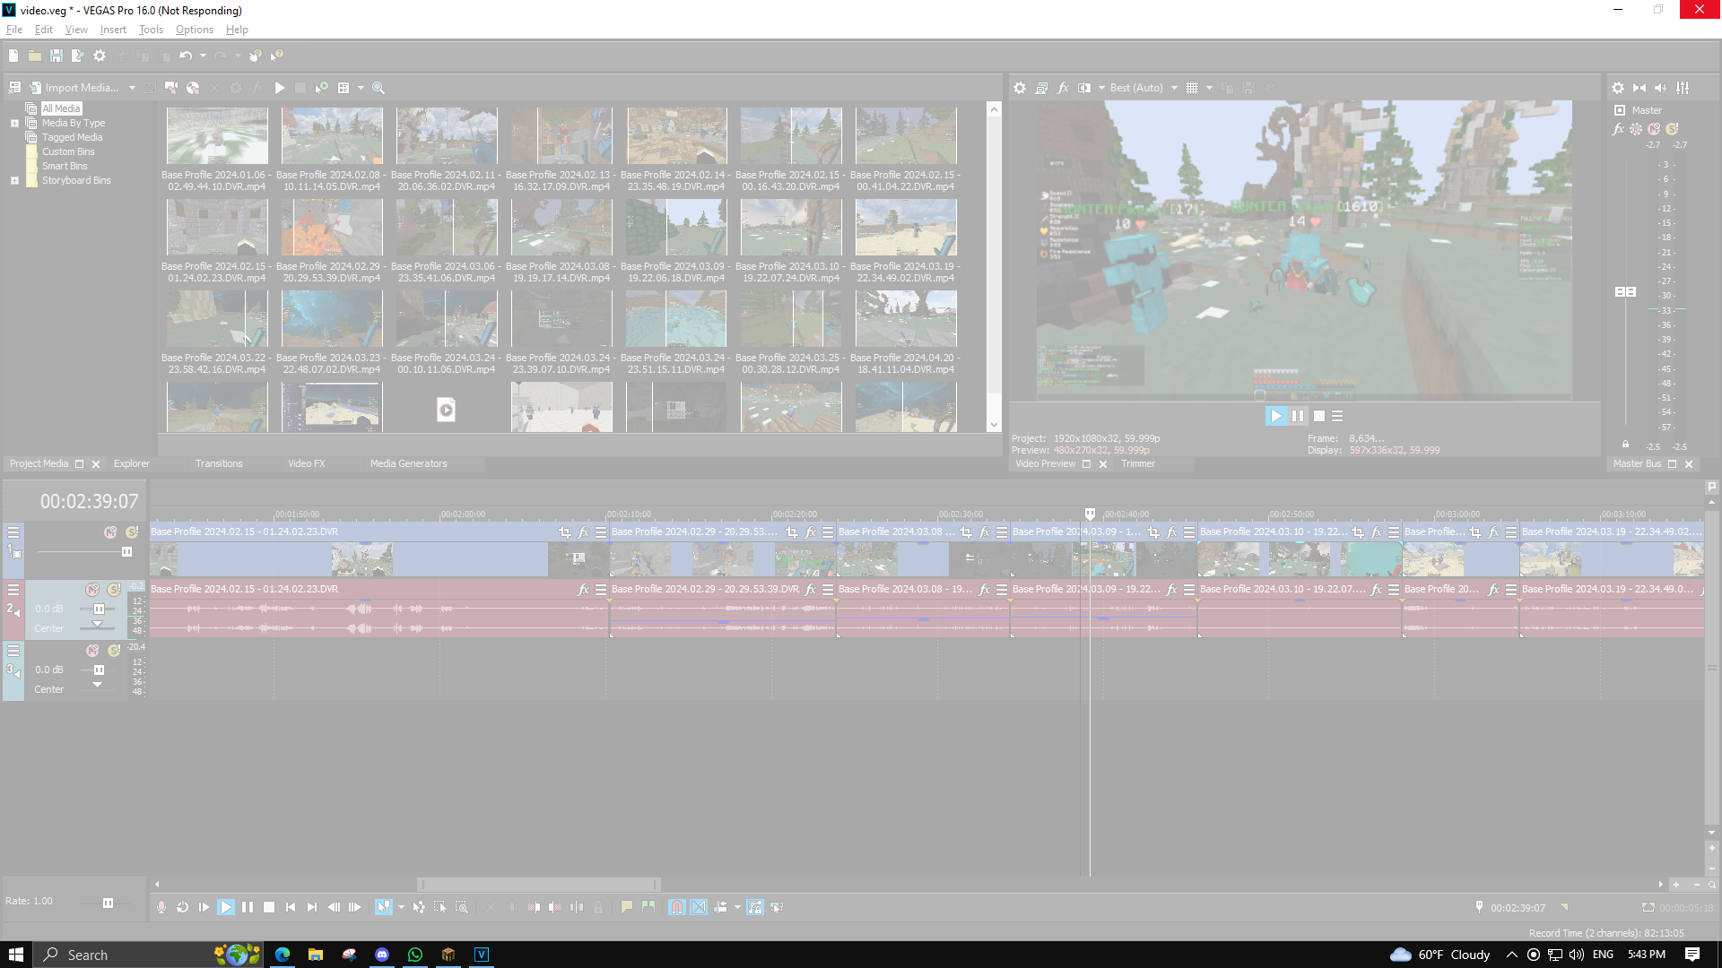The image size is (1722, 968).
Task: Open Video Output FX in preview toolbar
Action: (1063, 88)
